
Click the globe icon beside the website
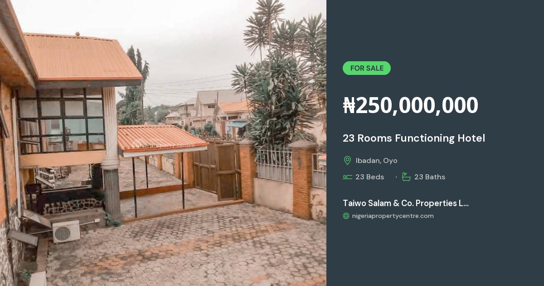(x=346, y=216)
